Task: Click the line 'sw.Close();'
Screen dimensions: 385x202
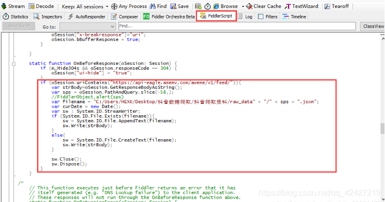Action: pyautogui.click(x=66, y=159)
